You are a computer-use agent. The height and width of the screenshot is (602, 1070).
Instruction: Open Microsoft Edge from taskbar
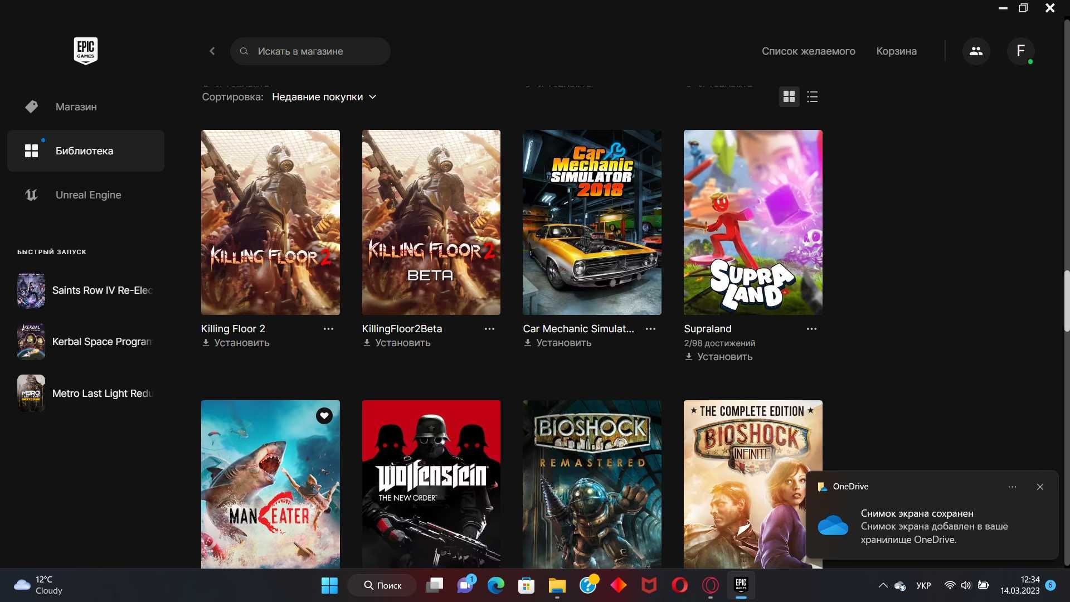pyautogui.click(x=495, y=586)
